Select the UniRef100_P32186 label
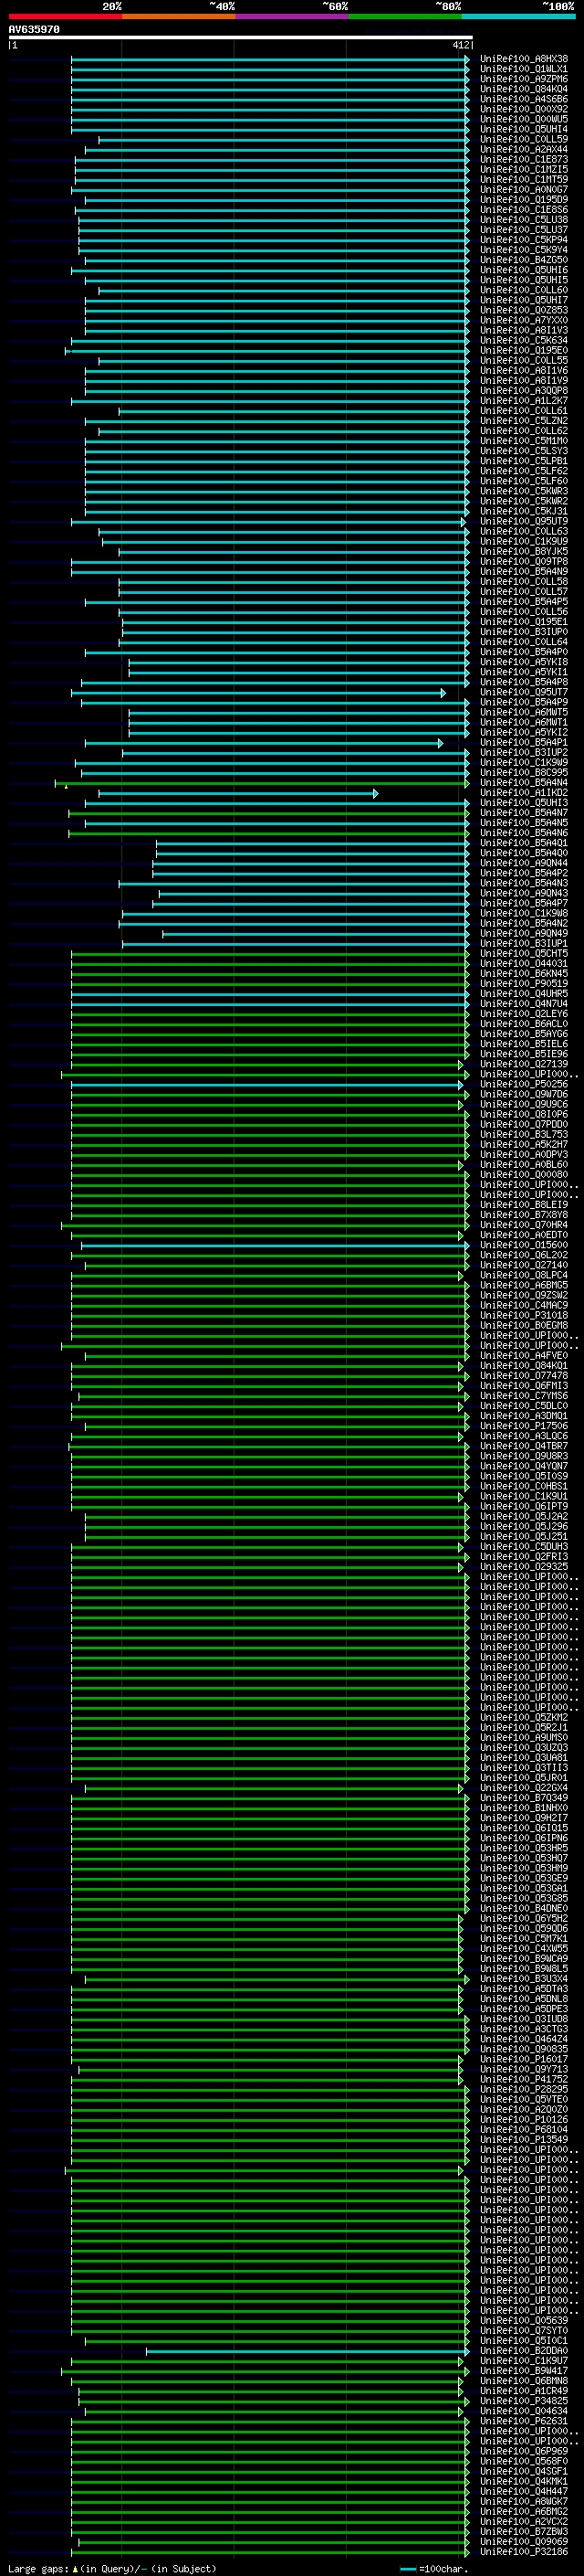The width and height of the screenshot is (584, 2576). tap(523, 2552)
